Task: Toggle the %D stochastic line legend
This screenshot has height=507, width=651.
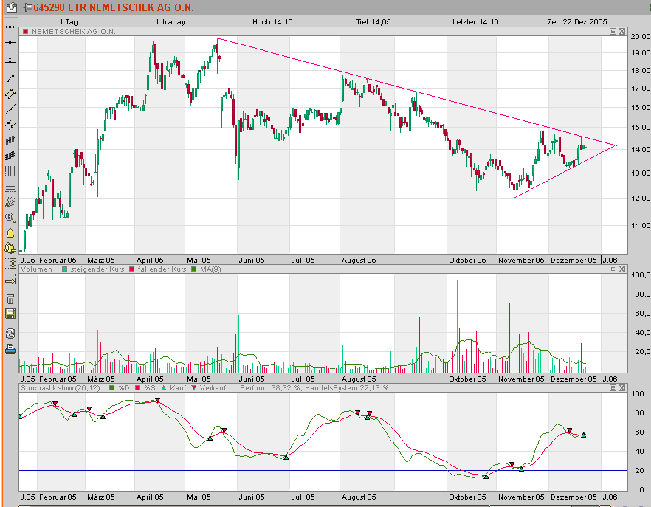Action: (111, 387)
